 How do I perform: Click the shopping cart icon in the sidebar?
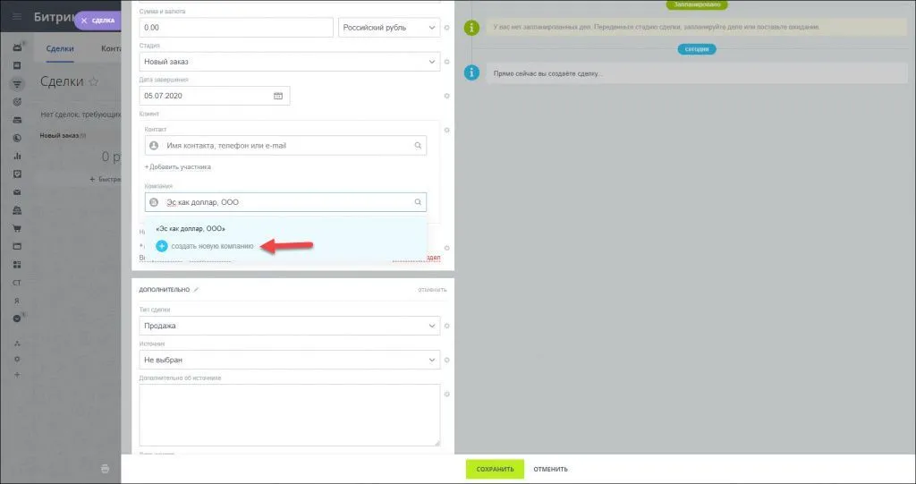tap(16, 227)
